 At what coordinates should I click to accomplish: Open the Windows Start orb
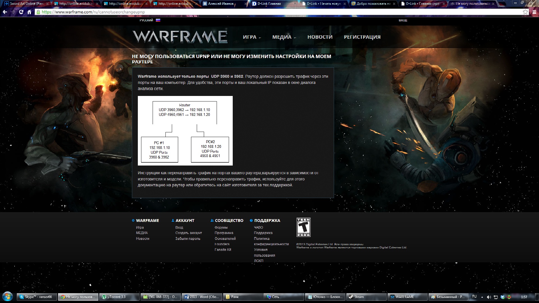(x=8, y=297)
